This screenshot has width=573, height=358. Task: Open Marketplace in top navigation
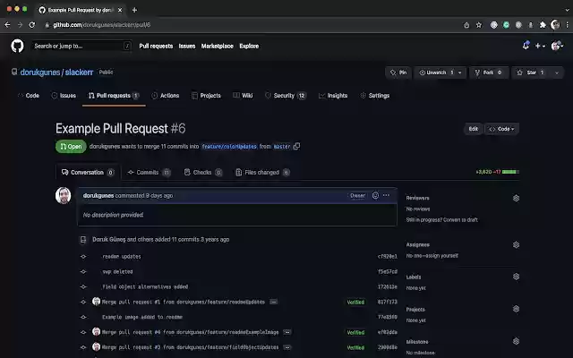[217, 46]
